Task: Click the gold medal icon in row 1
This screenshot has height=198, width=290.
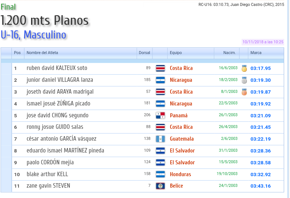Action: click(244, 68)
